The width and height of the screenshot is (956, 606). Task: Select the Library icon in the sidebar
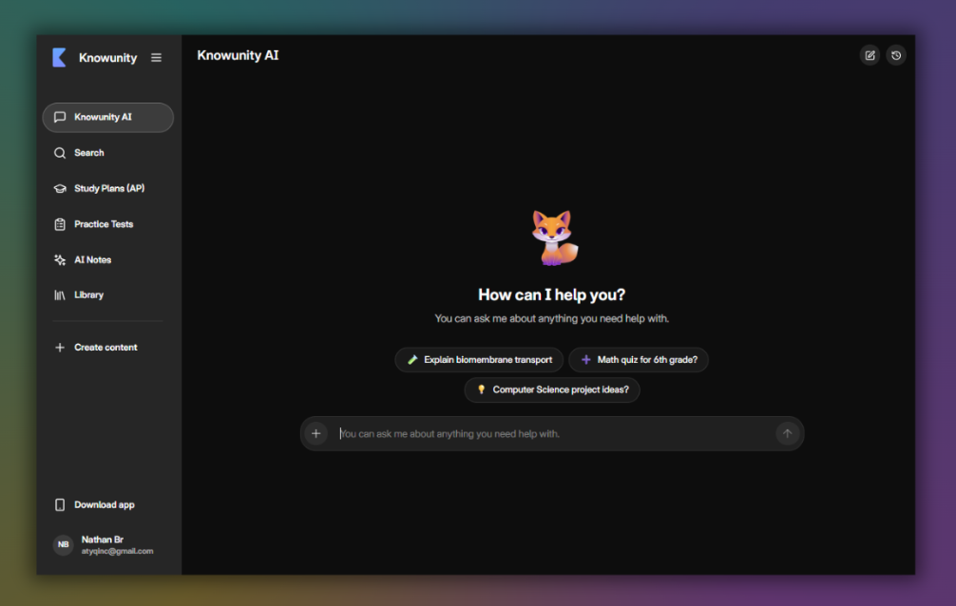(x=60, y=294)
